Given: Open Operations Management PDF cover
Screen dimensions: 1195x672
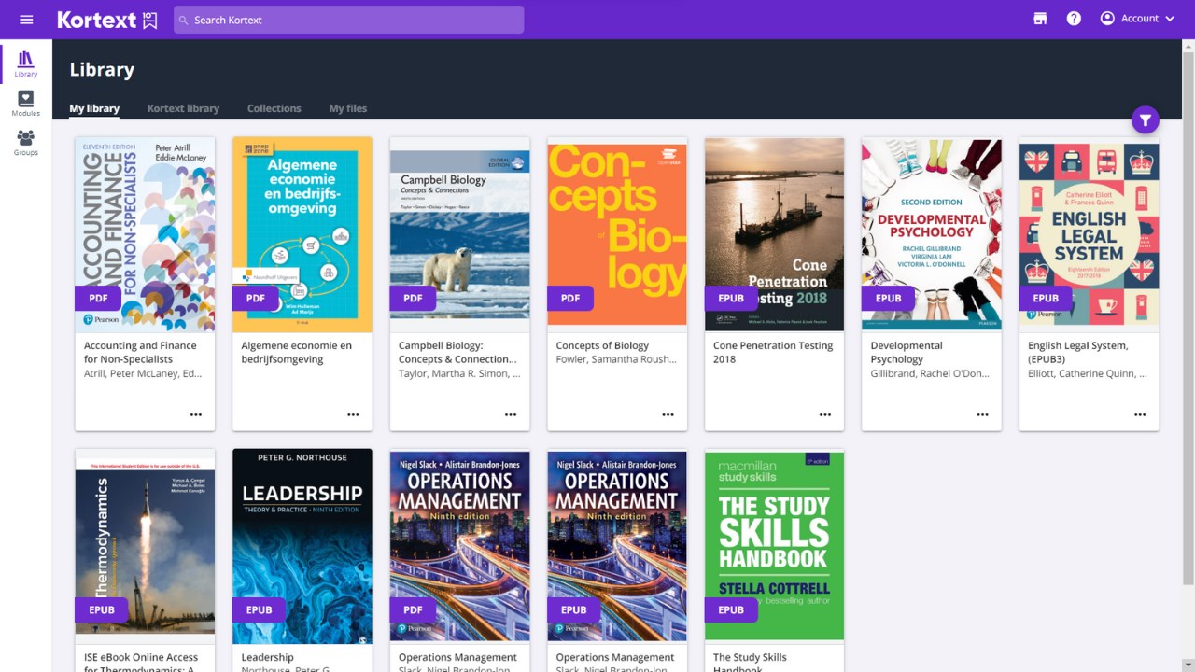Looking at the screenshot, I should click(x=459, y=546).
